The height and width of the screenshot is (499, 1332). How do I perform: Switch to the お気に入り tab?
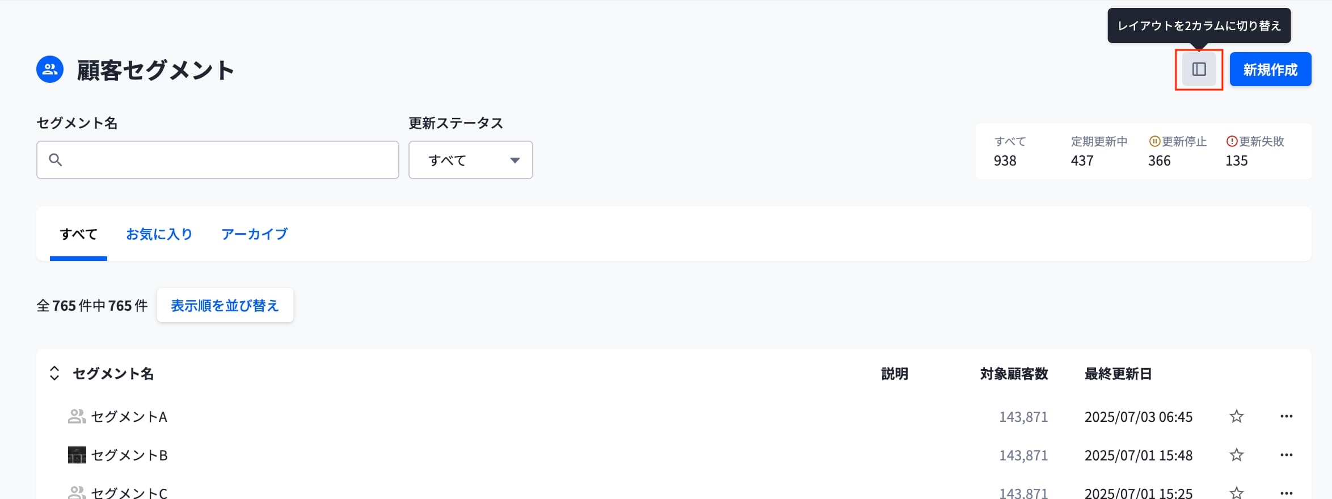click(159, 234)
